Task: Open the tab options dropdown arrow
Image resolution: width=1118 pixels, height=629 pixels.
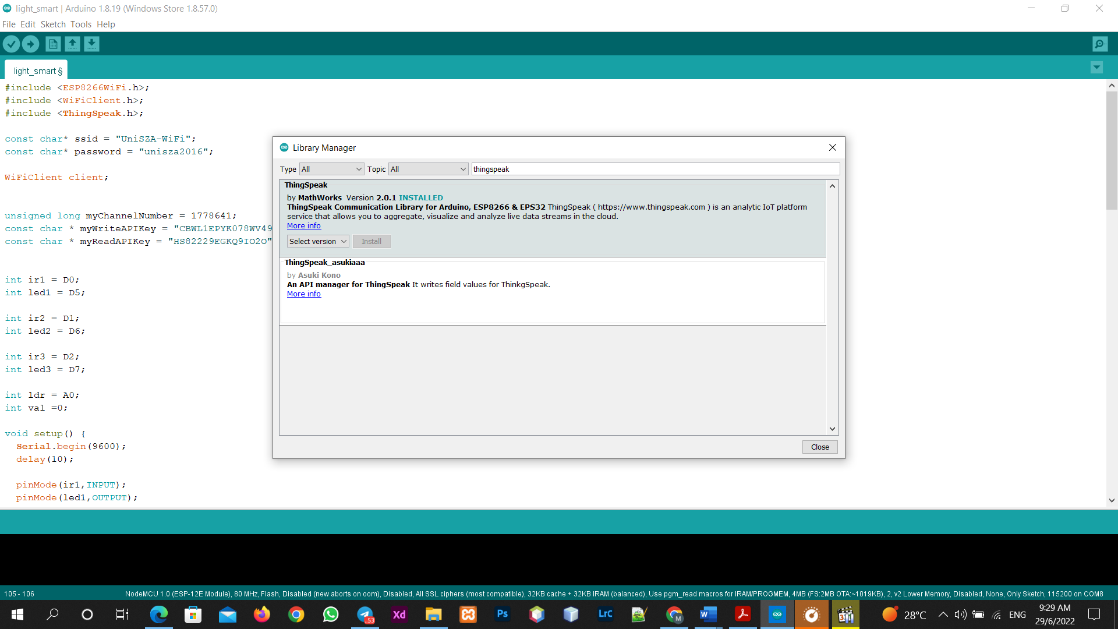Action: [x=1096, y=68]
